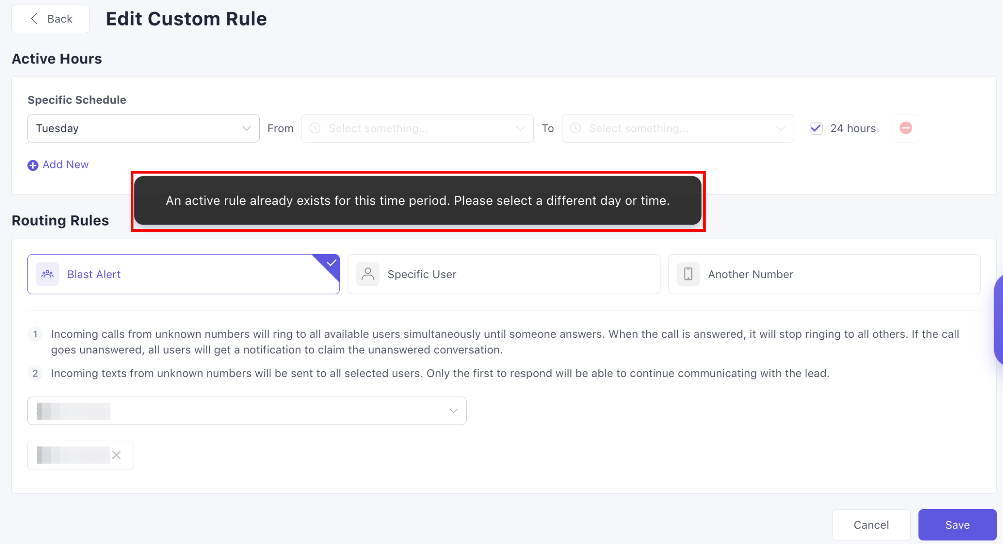Uncheck the 24 hours checkbox
The image size is (1003, 544).
pos(816,128)
